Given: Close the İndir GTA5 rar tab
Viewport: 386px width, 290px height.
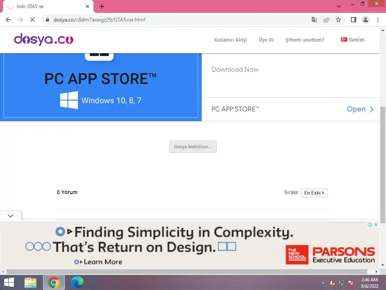Looking at the screenshot, I should [x=87, y=6].
